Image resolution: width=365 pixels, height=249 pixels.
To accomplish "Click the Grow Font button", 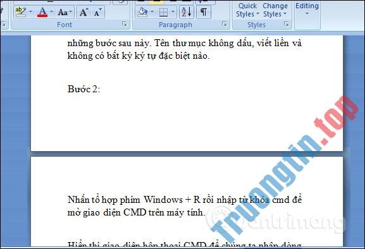I will [x=84, y=12].
